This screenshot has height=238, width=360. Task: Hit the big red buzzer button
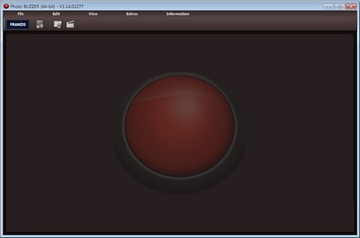(180, 126)
